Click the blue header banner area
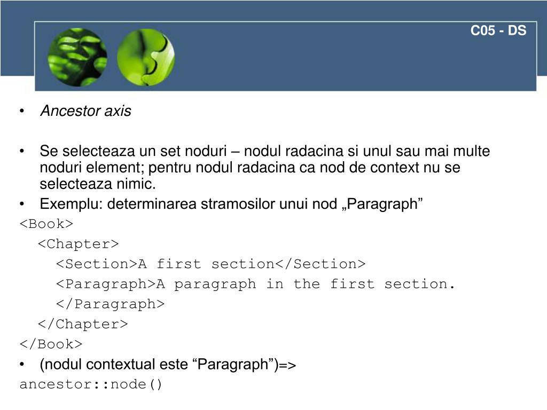This screenshot has width=547, height=410. click(285, 56)
